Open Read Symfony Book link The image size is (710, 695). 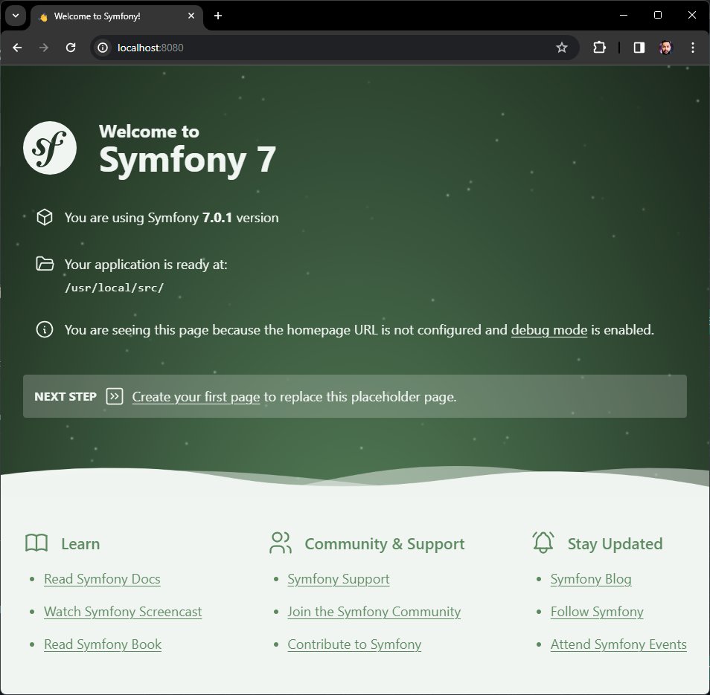click(103, 644)
